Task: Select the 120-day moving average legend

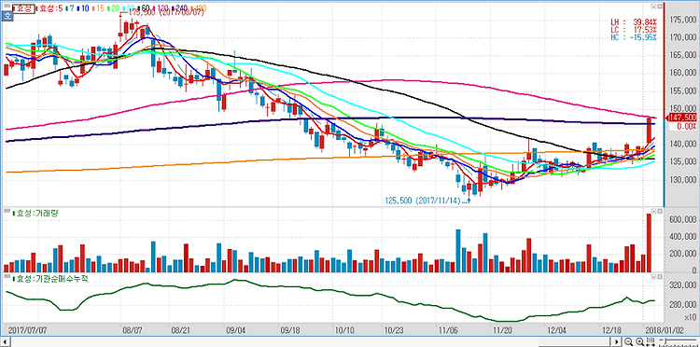Action: tap(161, 8)
